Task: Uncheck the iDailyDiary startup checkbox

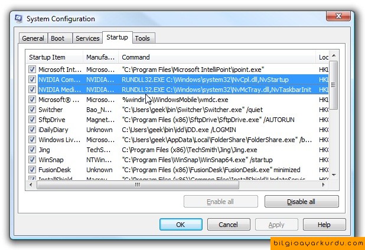Action: click(32, 129)
